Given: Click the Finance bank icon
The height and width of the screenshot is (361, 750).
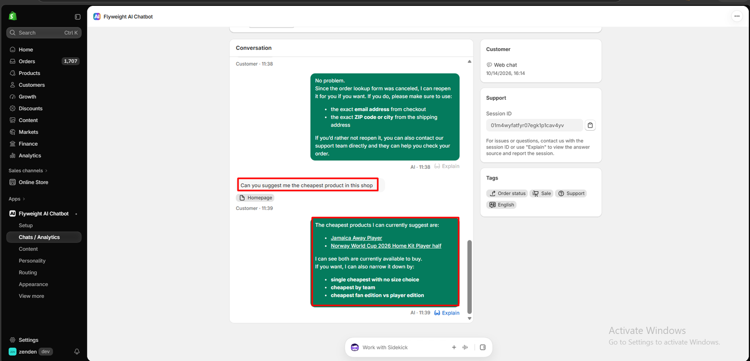Looking at the screenshot, I should tap(13, 144).
